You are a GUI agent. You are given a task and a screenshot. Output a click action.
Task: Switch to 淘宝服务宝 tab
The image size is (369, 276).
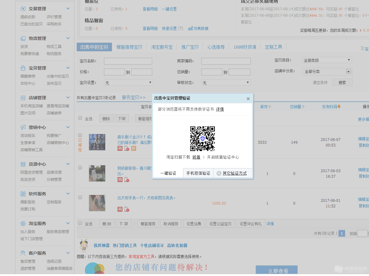(x=162, y=47)
